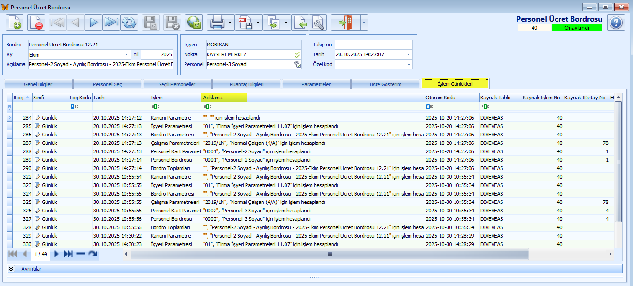Click the globe with checkmark toolbar icon
The height and width of the screenshot is (286, 633).
(x=194, y=23)
